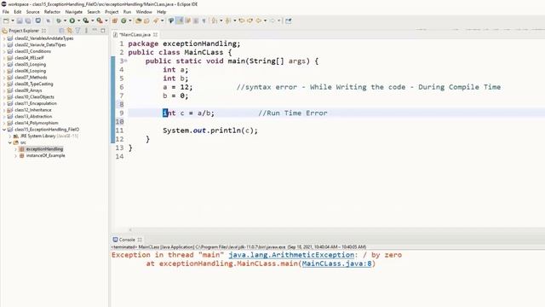Click the Run External Tools icon
Image resolution: width=545 pixels, height=307 pixels.
pos(100,20)
